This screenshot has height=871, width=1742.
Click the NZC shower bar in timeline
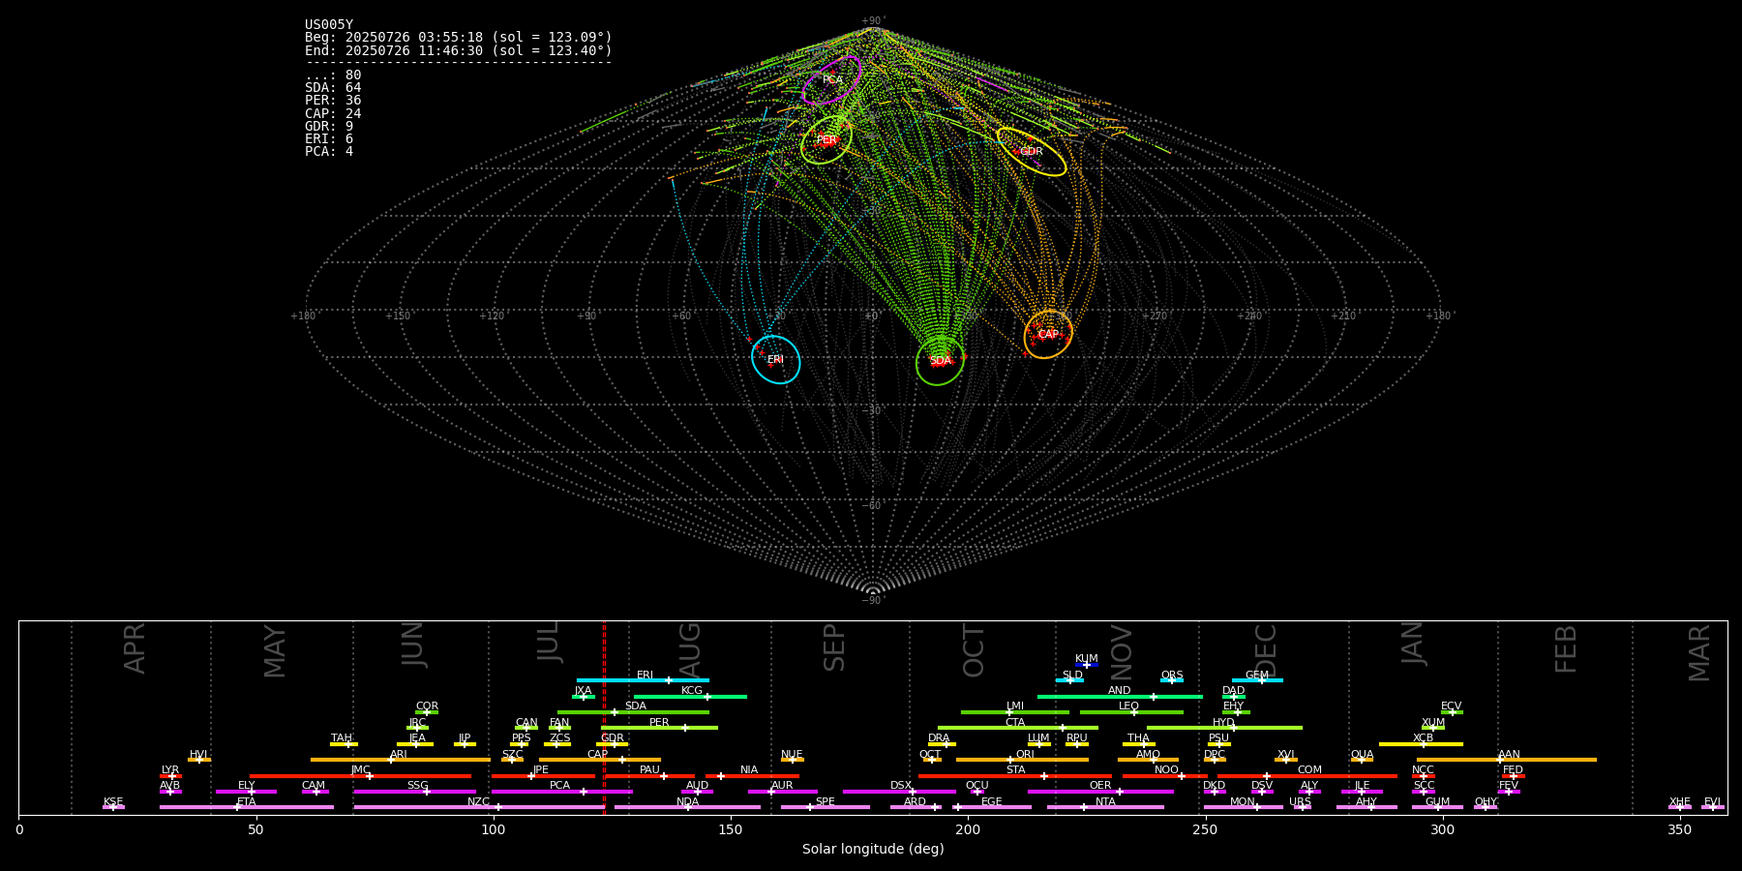click(x=480, y=807)
